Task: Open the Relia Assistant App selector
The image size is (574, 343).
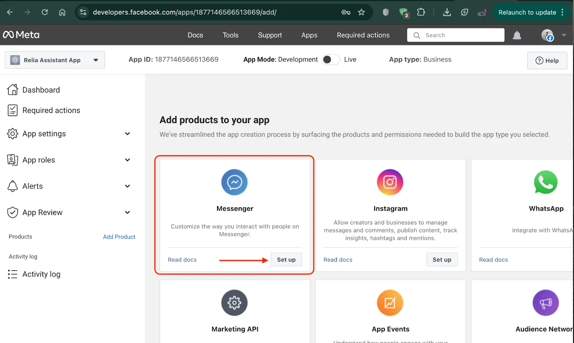Action: 54,60
